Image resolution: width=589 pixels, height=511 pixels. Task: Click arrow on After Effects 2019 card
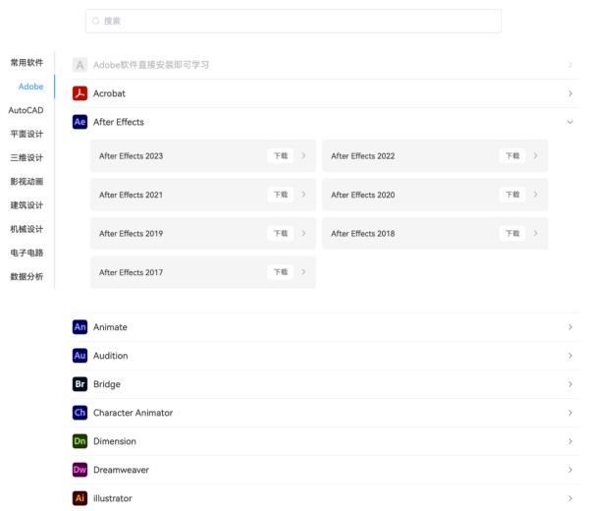point(303,234)
